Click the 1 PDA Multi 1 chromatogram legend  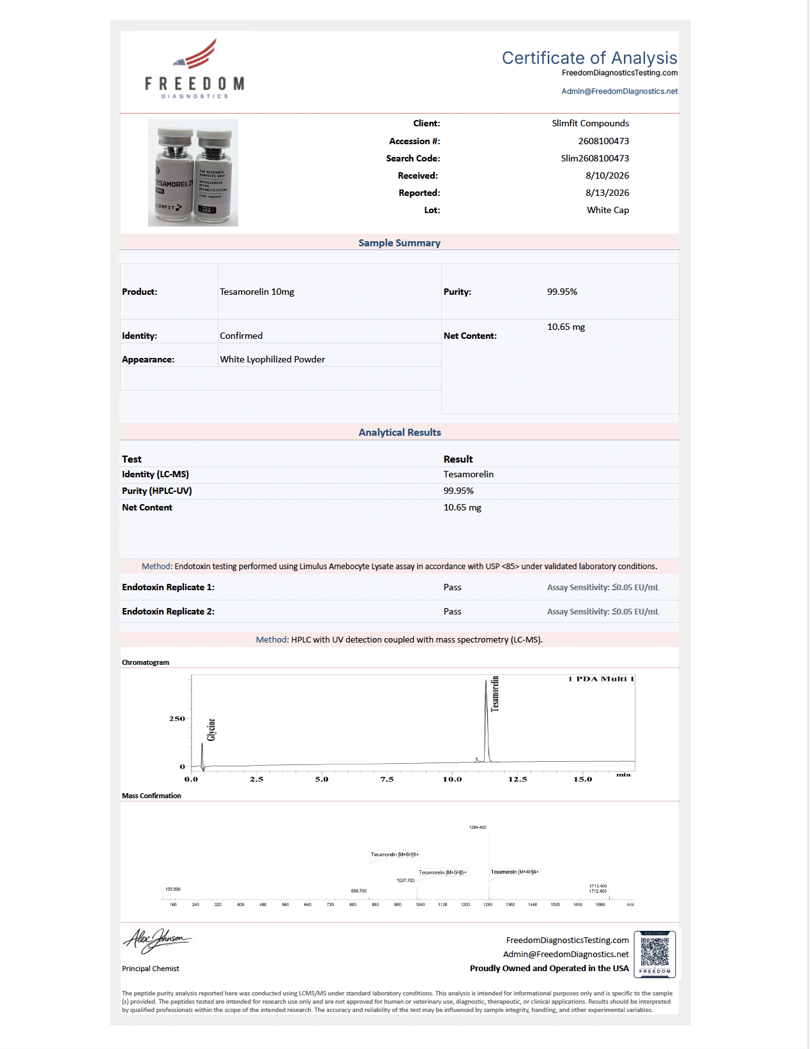point(601,679)
